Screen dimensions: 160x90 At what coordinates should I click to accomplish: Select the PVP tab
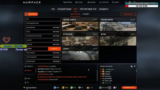point(75,9)
